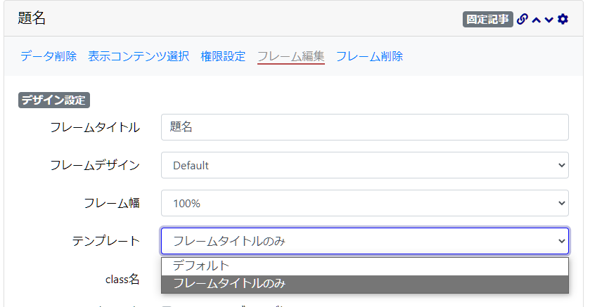Open the 表示コンテンツ選択 tab
The height and width of the screenshot is (307, 590).
coord(139,56)
